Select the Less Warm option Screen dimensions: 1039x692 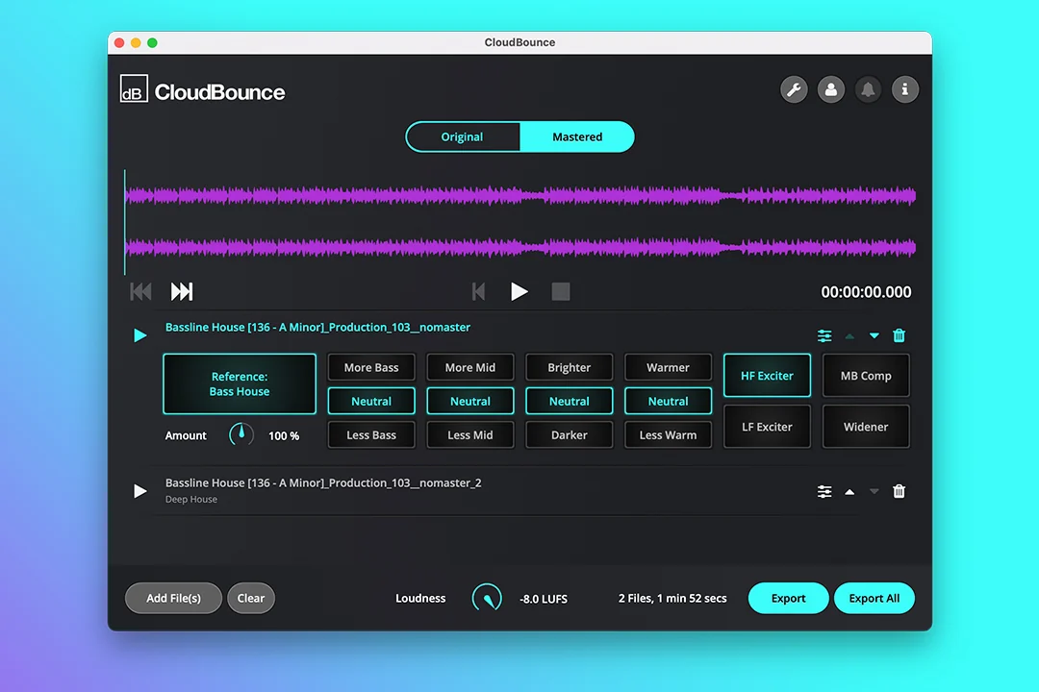(x=668, y=434)
